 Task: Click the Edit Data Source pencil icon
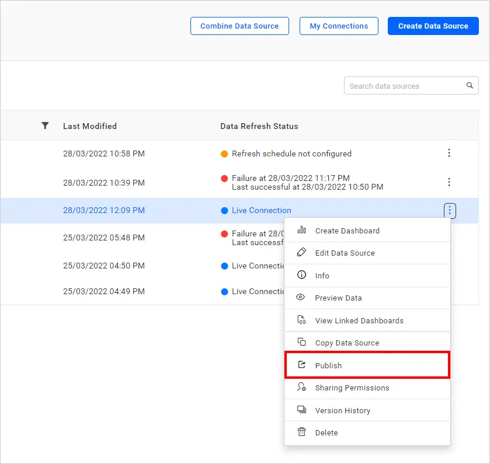(x=301, y=252)
